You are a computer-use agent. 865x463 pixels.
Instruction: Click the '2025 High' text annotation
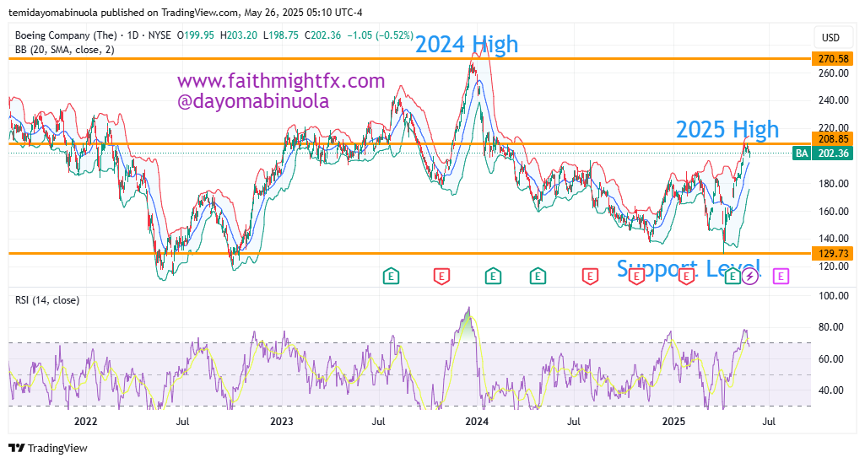[727, 130]
